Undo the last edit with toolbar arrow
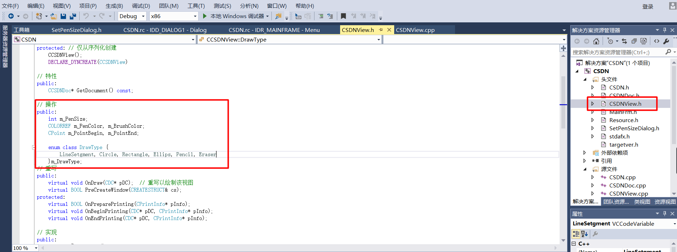This screenshot has height=252, width=677. click(x=86, y=16)
